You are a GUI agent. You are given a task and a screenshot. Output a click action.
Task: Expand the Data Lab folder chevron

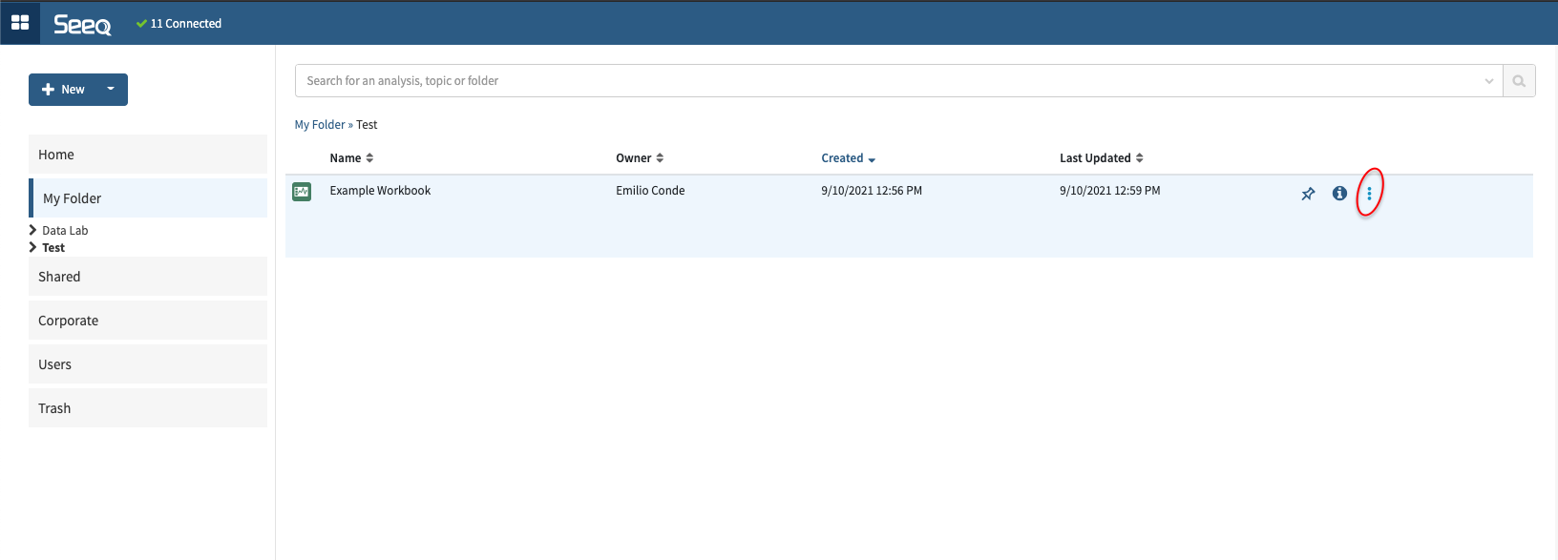(33, 230)
